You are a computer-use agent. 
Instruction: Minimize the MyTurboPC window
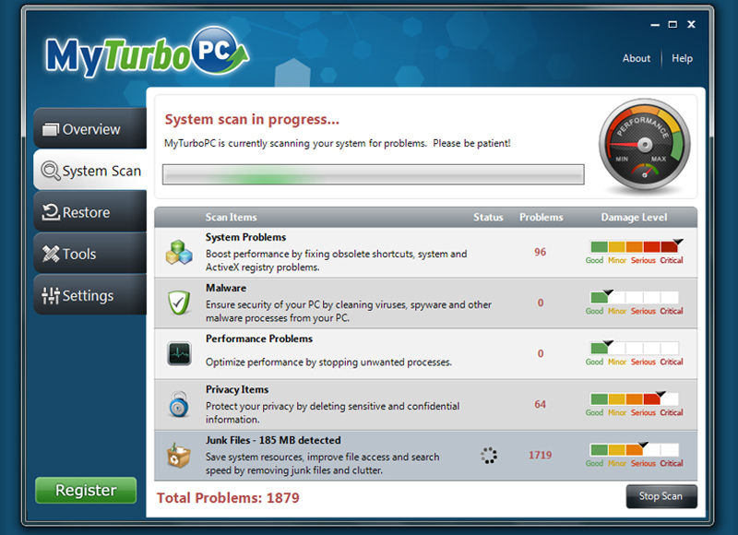[x=655, y=25]
